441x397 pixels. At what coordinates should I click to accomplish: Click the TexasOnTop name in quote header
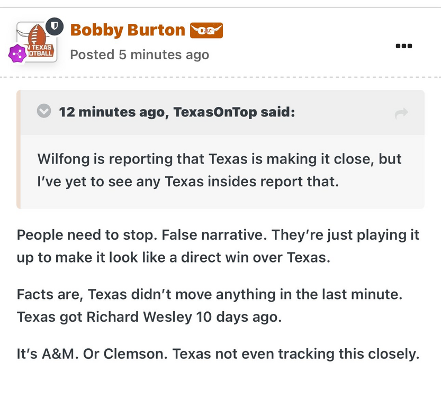tap(211, 112)
